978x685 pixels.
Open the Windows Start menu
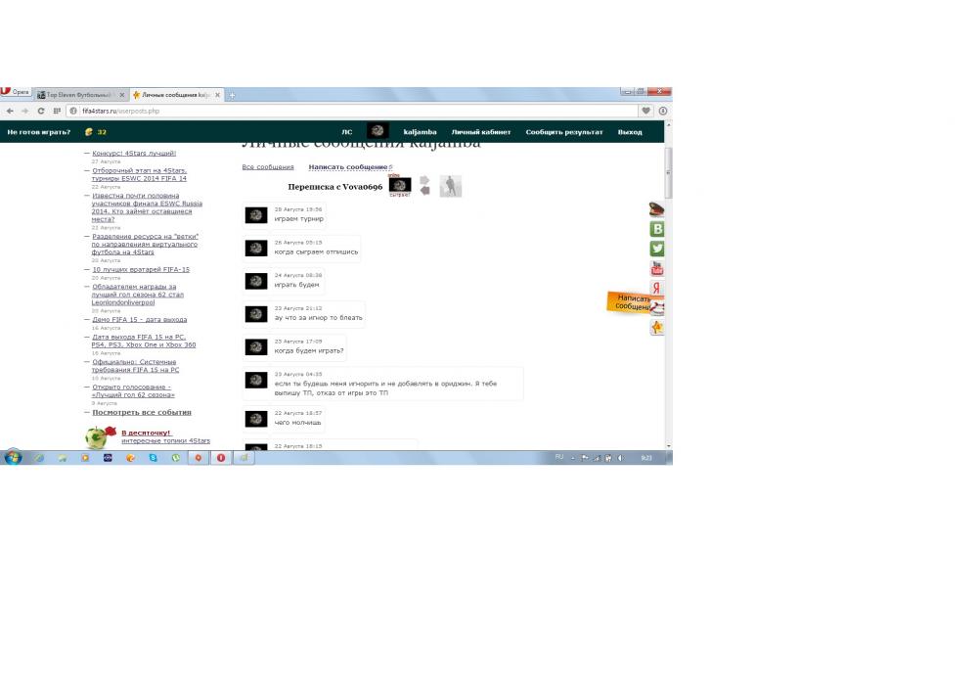pyautogui.click(x=13, y=457)
